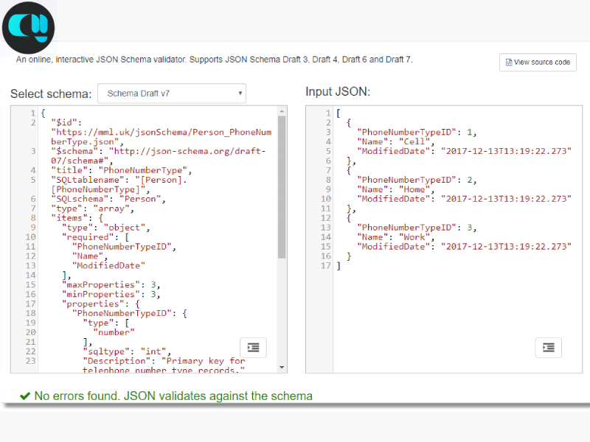Click the format button in Input JSON editor
The image size is (590, 442).
548,348
